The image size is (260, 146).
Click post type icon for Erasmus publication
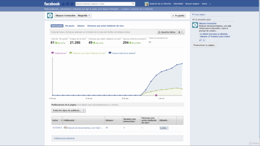click(x=65, y=128)
